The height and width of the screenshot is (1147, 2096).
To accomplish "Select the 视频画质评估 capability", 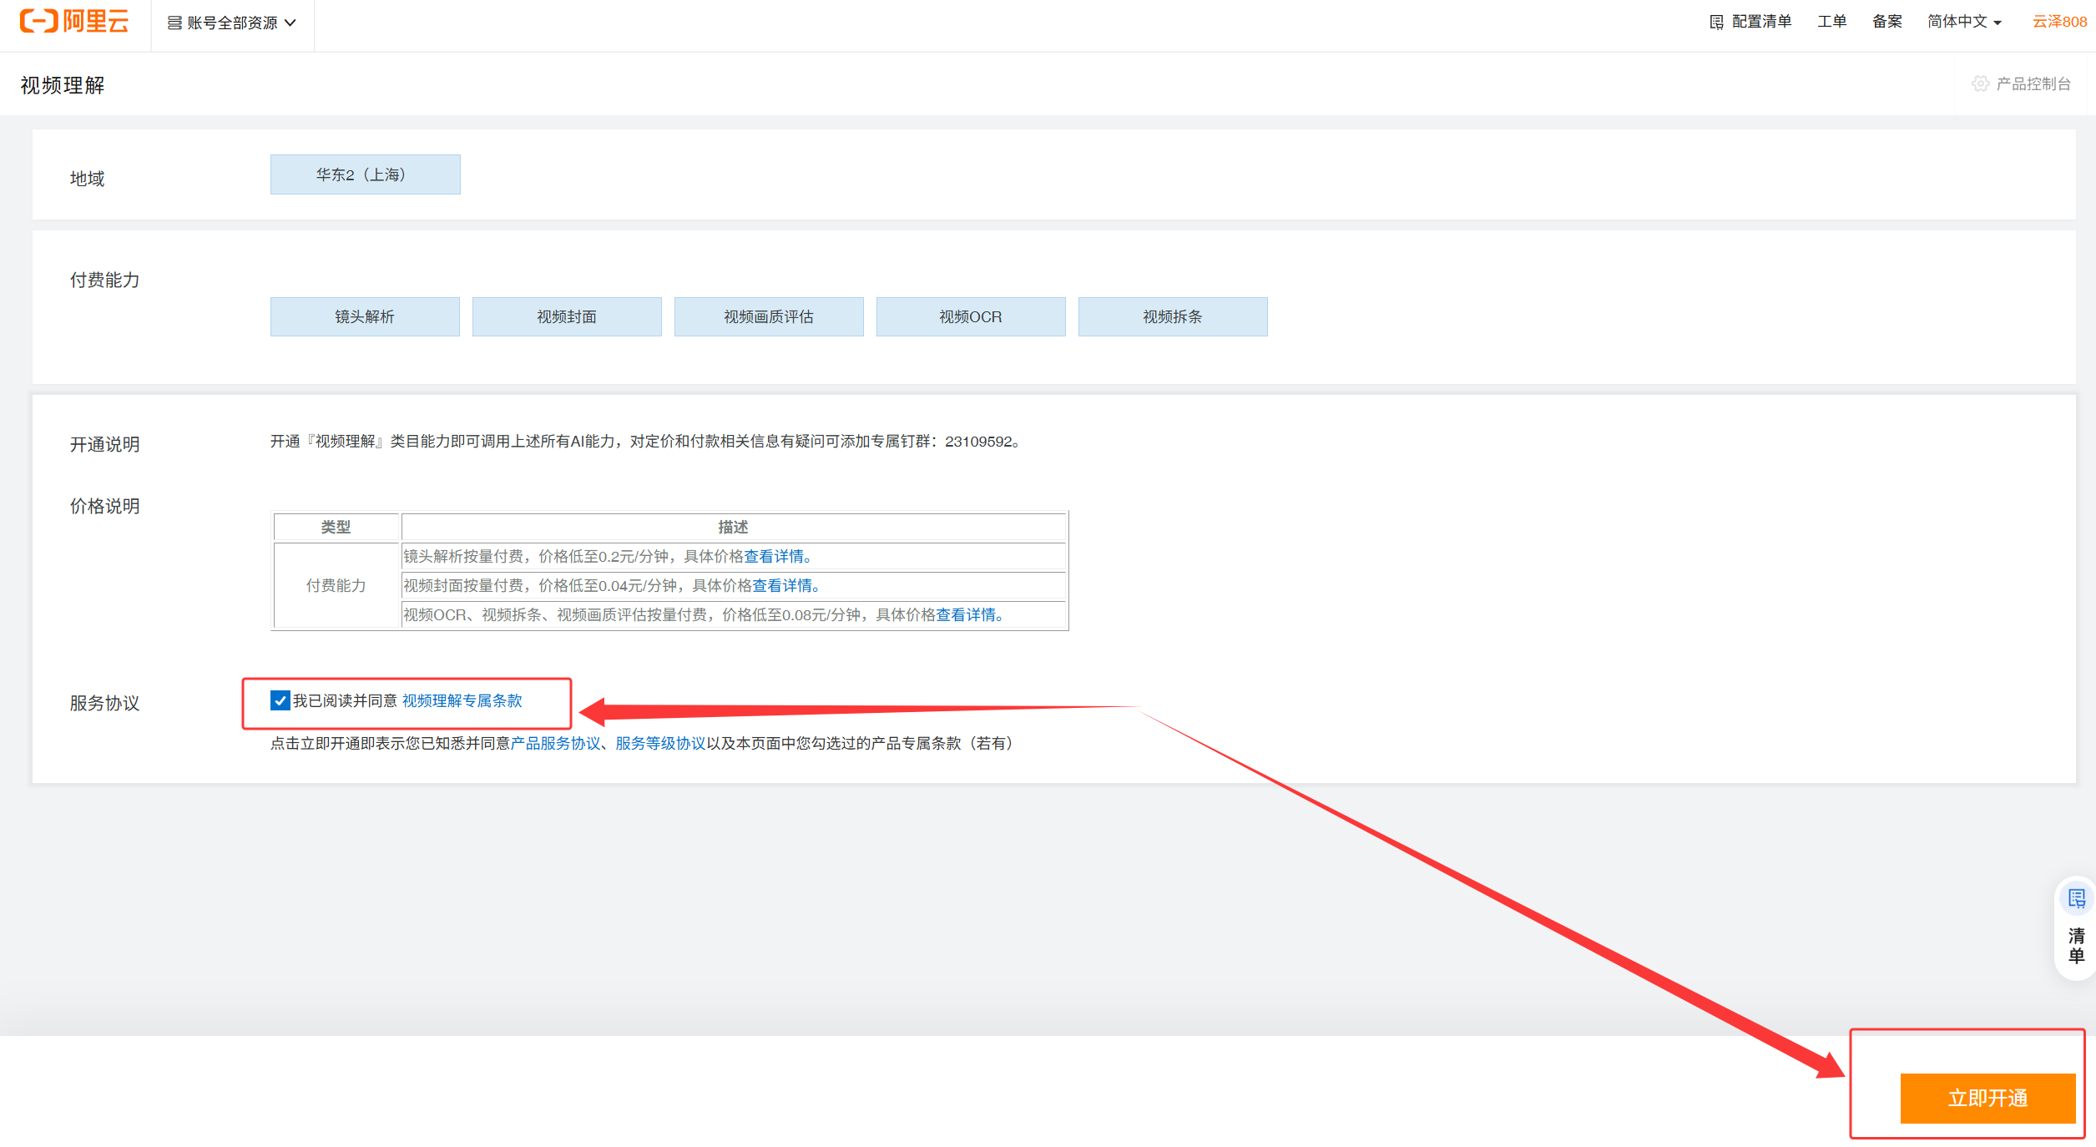I will click(x=769, y=316).
